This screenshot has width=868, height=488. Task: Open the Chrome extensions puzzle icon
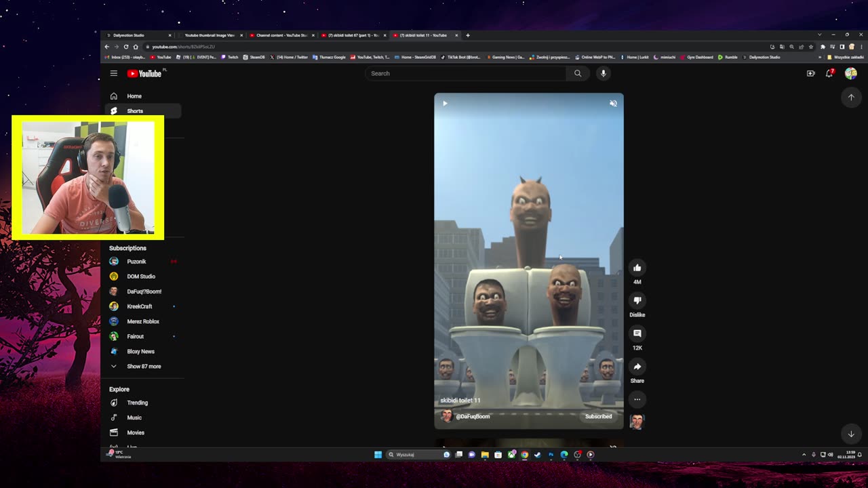[823, 47]
